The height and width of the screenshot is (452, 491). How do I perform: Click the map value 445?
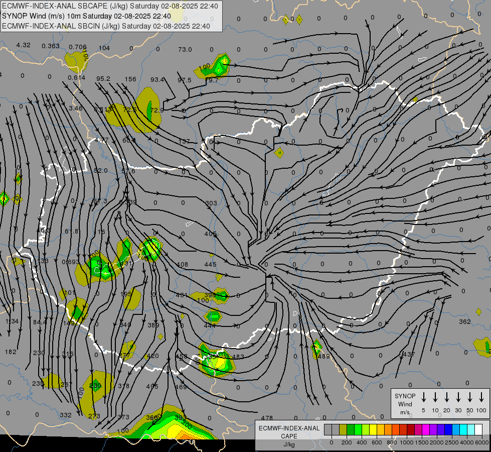(x=210, y=265)
